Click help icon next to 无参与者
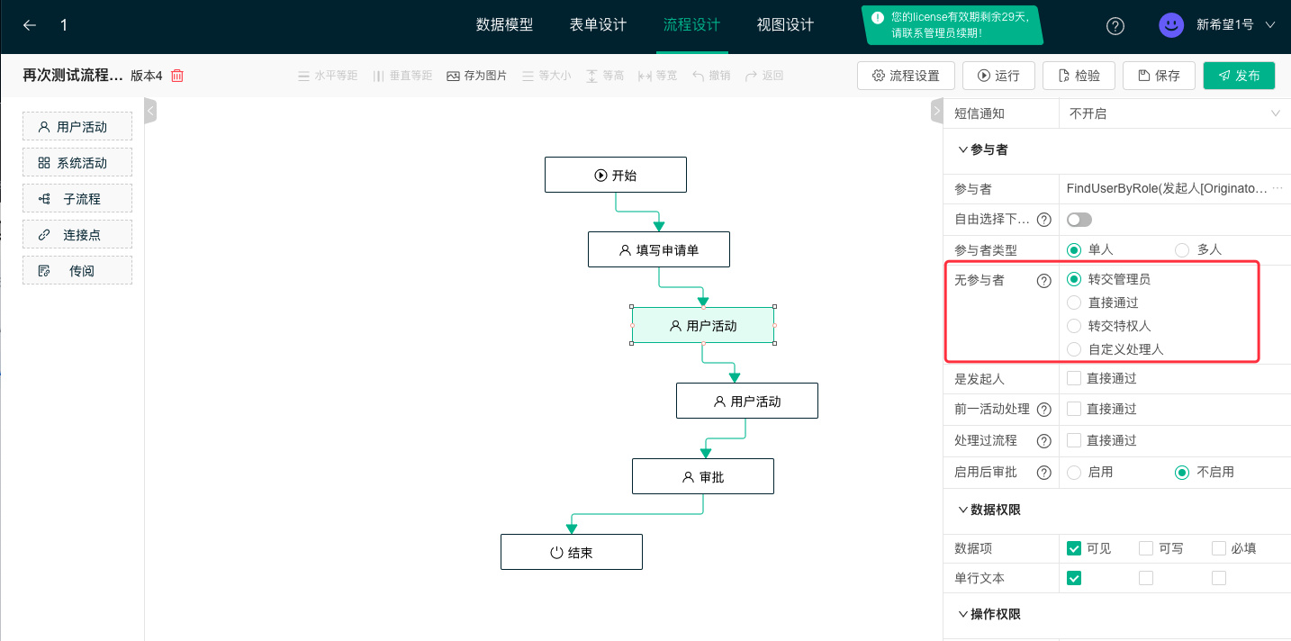 click(1044, 281)
